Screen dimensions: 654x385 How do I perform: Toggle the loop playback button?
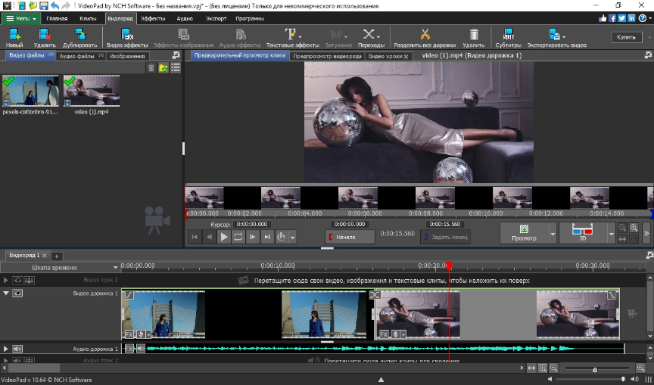tap(238, 237)
